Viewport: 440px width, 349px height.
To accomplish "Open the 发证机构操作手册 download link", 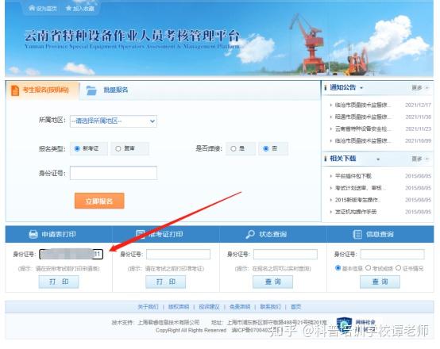I will pos(356,212).
